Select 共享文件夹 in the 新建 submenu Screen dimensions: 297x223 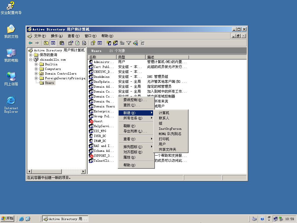click(171, 150)
